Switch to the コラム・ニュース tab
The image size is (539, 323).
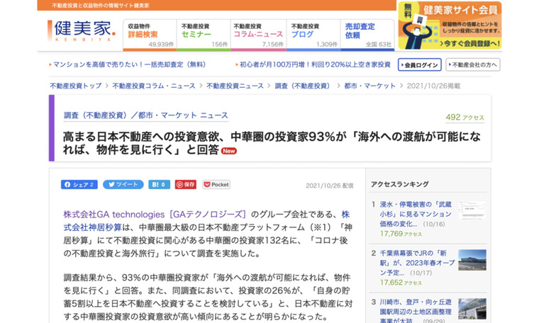258,34
